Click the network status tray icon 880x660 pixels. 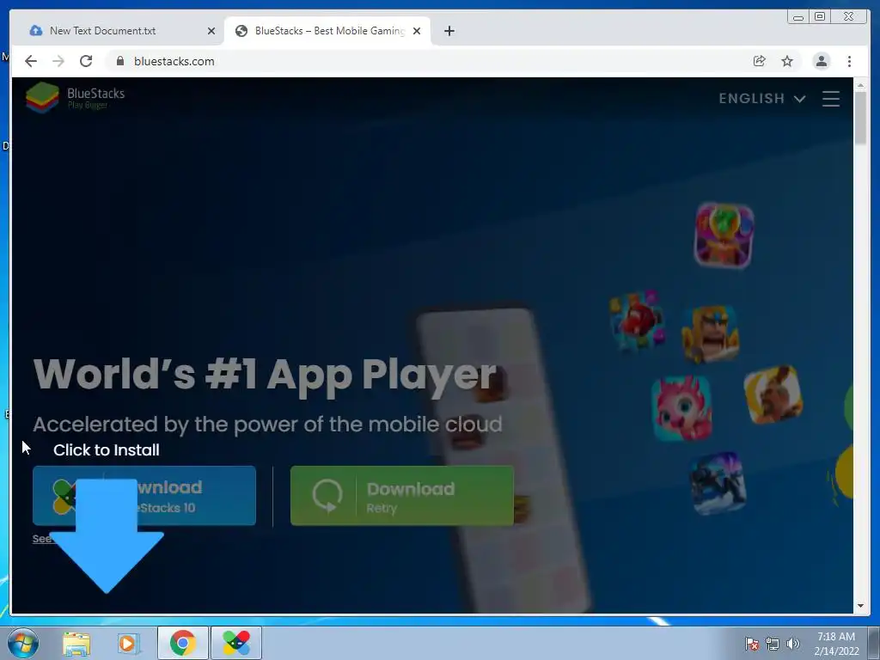tap(773, 644)
